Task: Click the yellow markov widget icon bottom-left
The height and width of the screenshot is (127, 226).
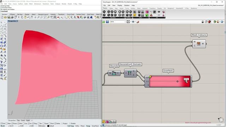Action: [x=104, y=122]
